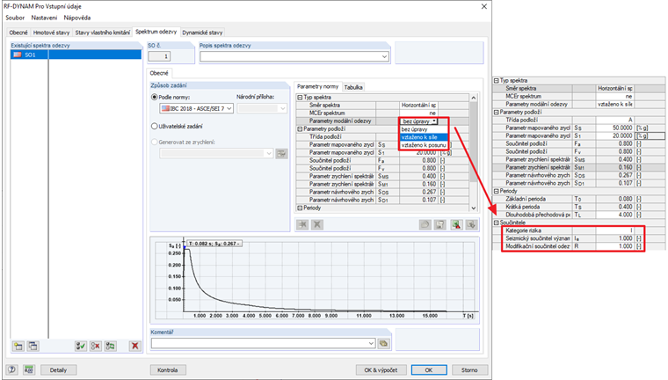The image size is (668, 380).
Task: Click the US flag icon of SO1
Action: (17, 55)
